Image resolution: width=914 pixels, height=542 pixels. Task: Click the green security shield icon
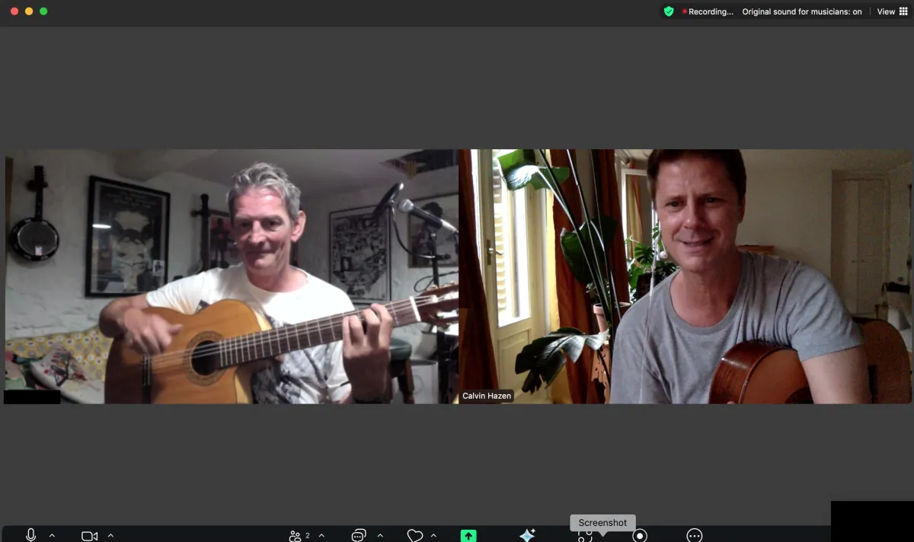[669, 11]
